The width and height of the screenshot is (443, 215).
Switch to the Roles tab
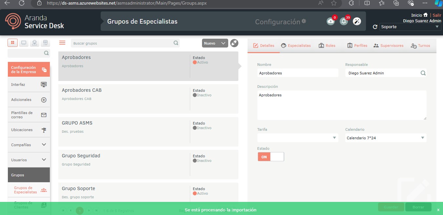click(327, 46)
